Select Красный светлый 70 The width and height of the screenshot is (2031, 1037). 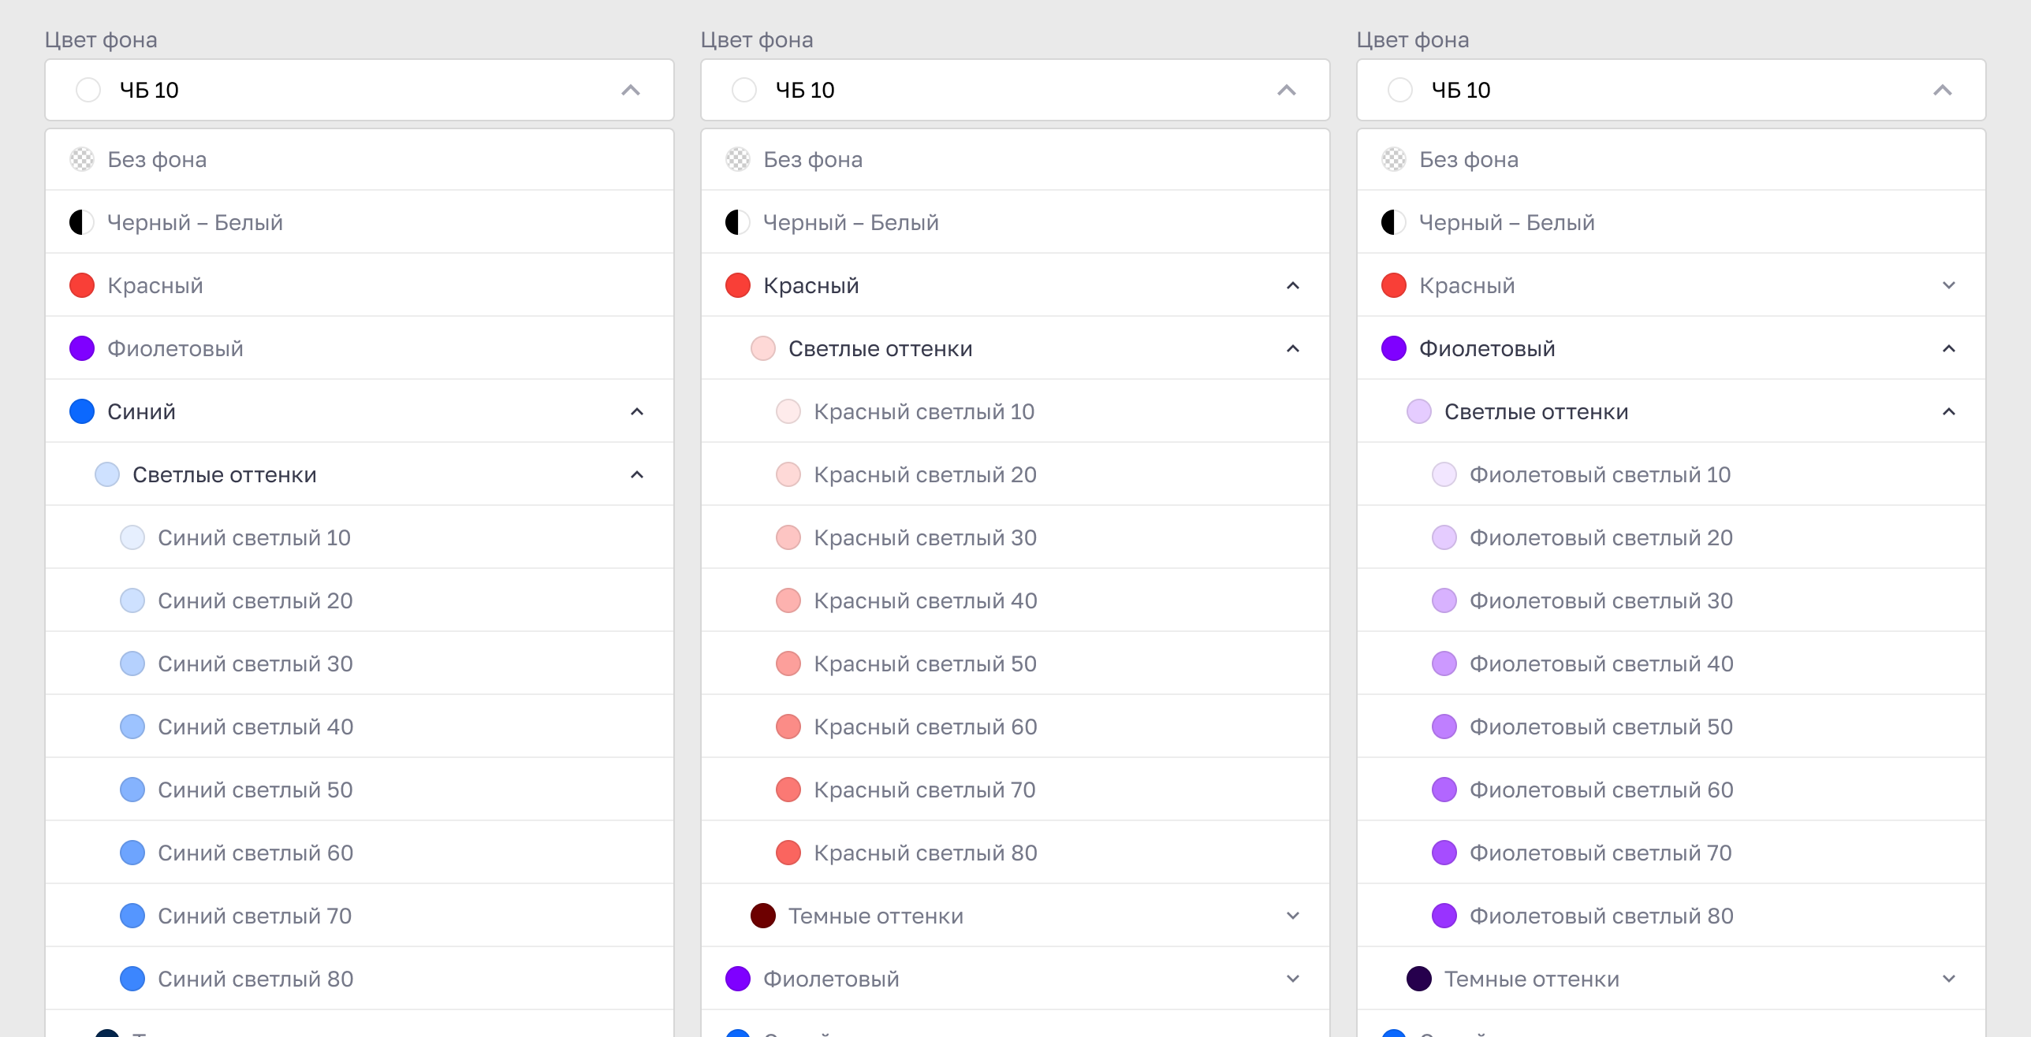(x=1016, y=790)
